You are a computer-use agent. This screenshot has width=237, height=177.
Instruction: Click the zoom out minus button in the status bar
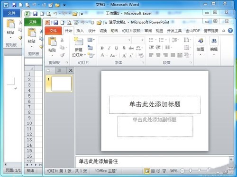tap(182, 171)
